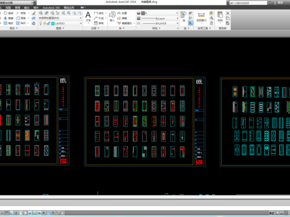Click the Insert block icon
The height and width of the screenshot is (217, 290).
pos(112,16)
